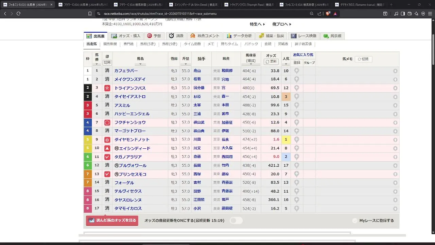Open the zoom-out magnifier in the address bar
The height and width of the screenshot is (245, 435).
tap(312, 14)
